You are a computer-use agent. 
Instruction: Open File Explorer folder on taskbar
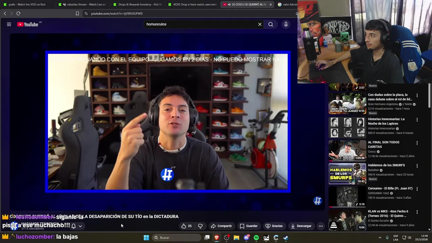(236, 238)
